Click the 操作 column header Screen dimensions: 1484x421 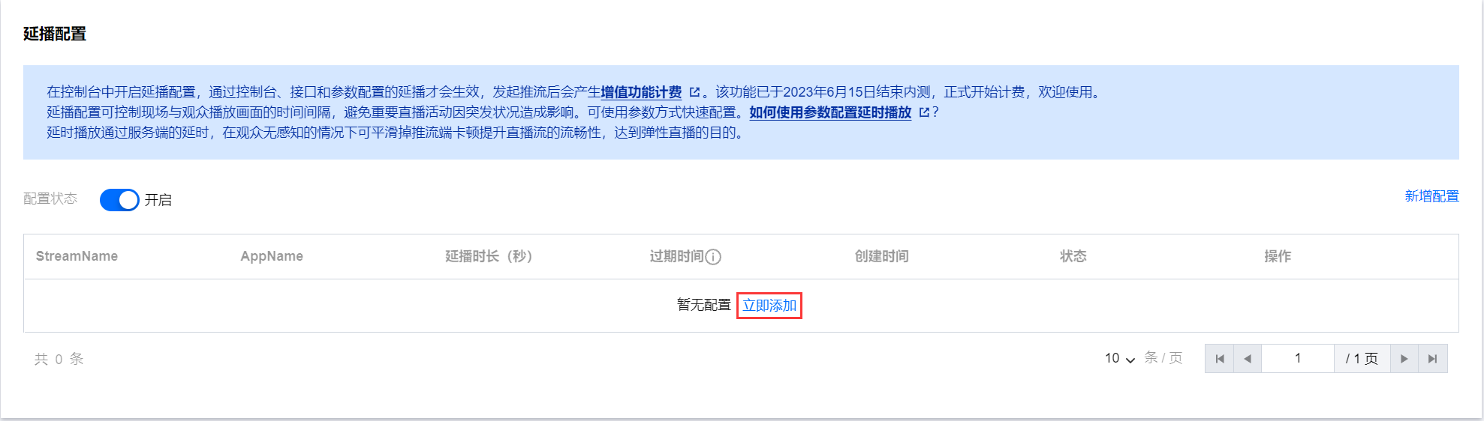click(1278, 256)
